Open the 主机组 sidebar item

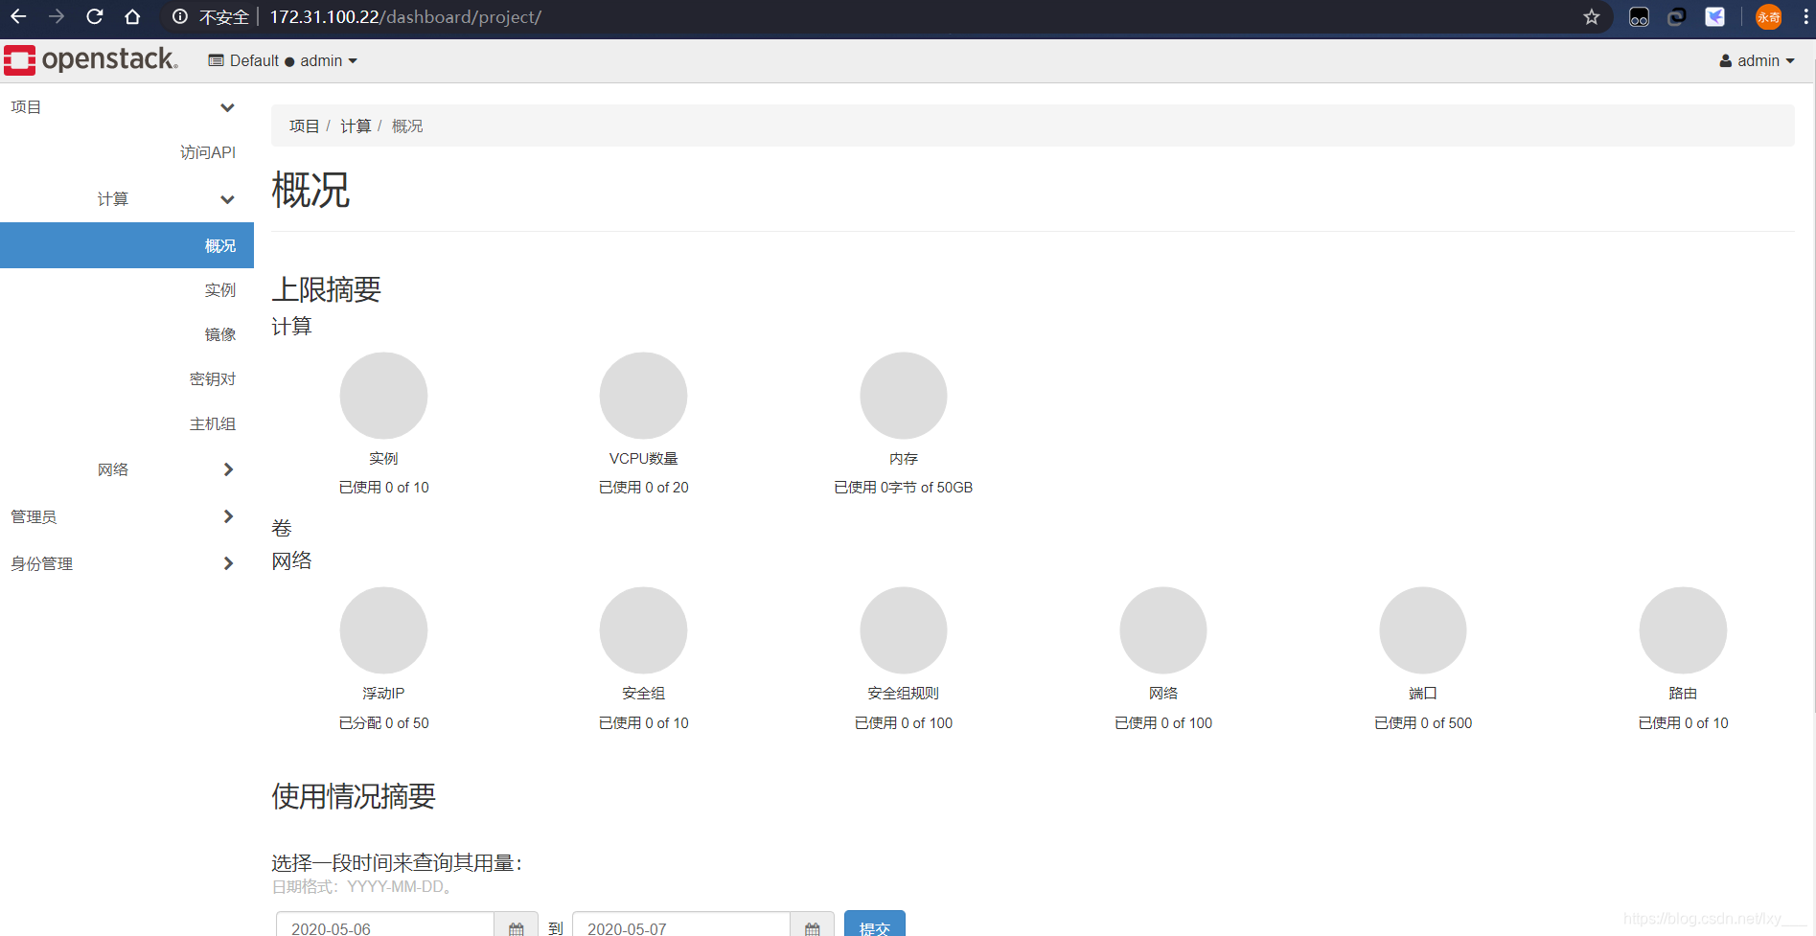click(213, 423)
